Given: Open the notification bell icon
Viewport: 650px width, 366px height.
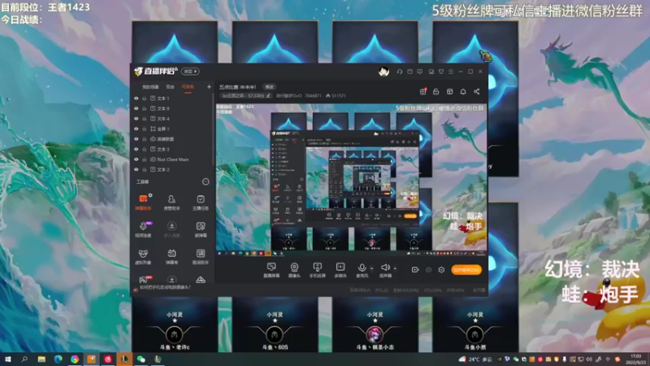Looking at the screenshot, I should [463, 91].
